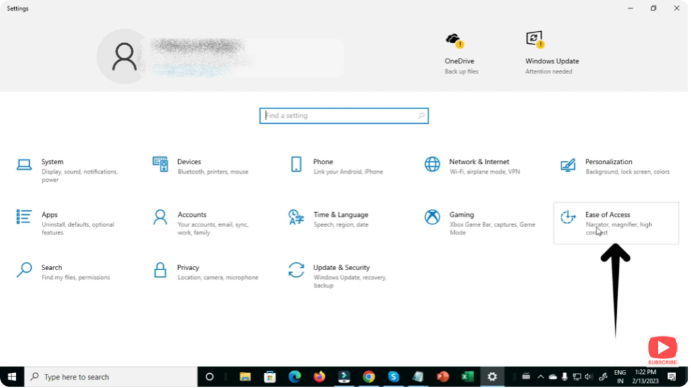Open the Windows Start menu
This screenshot has height=388, width=691.
[x=11, y=377]
